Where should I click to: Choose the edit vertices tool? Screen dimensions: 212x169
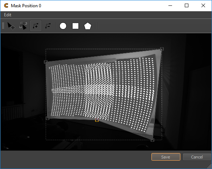(x=23, y=26)
